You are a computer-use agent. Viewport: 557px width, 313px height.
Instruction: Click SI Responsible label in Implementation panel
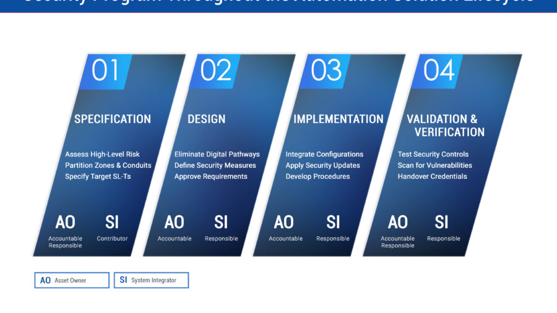[333, 228]
